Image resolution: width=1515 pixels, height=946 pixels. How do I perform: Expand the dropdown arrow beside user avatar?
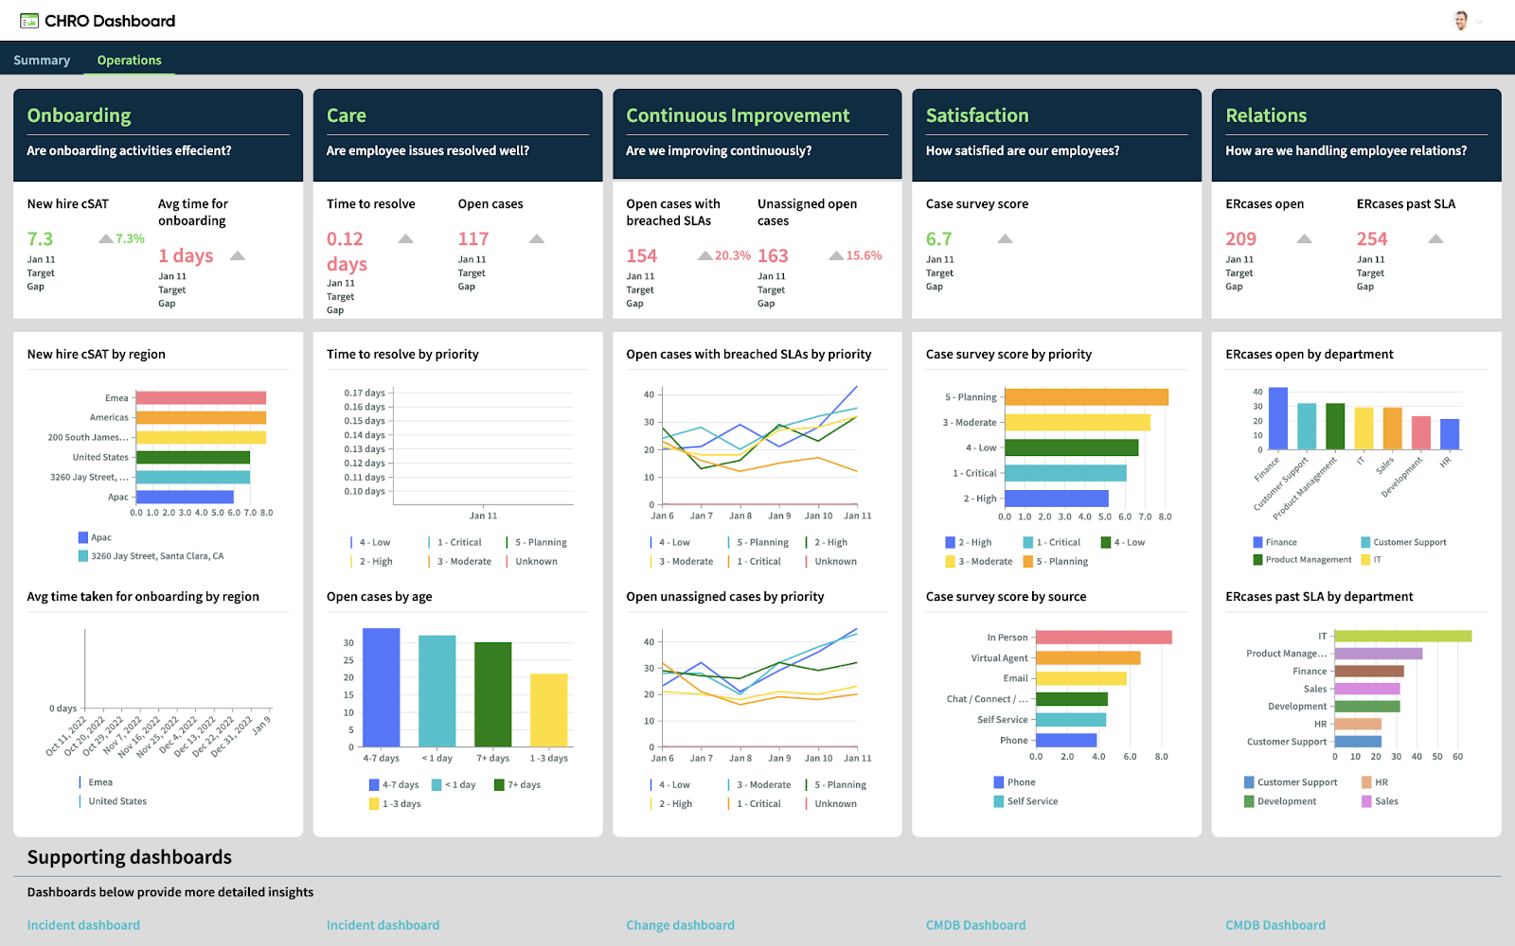click(1479, 22)
